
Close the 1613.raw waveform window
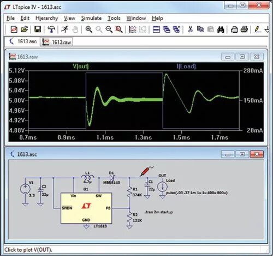tap(257, 56)
